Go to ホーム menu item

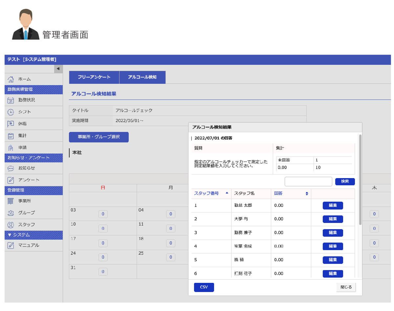pos(33,79)
